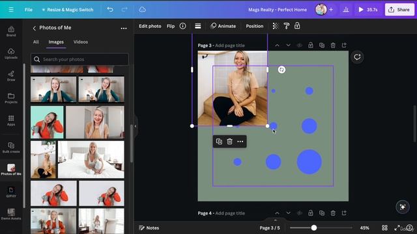Image resolution: width=417 pixels, height=234 pixels.
Task: Open the Photos of Me sidebar app
Action: point(11,170)
